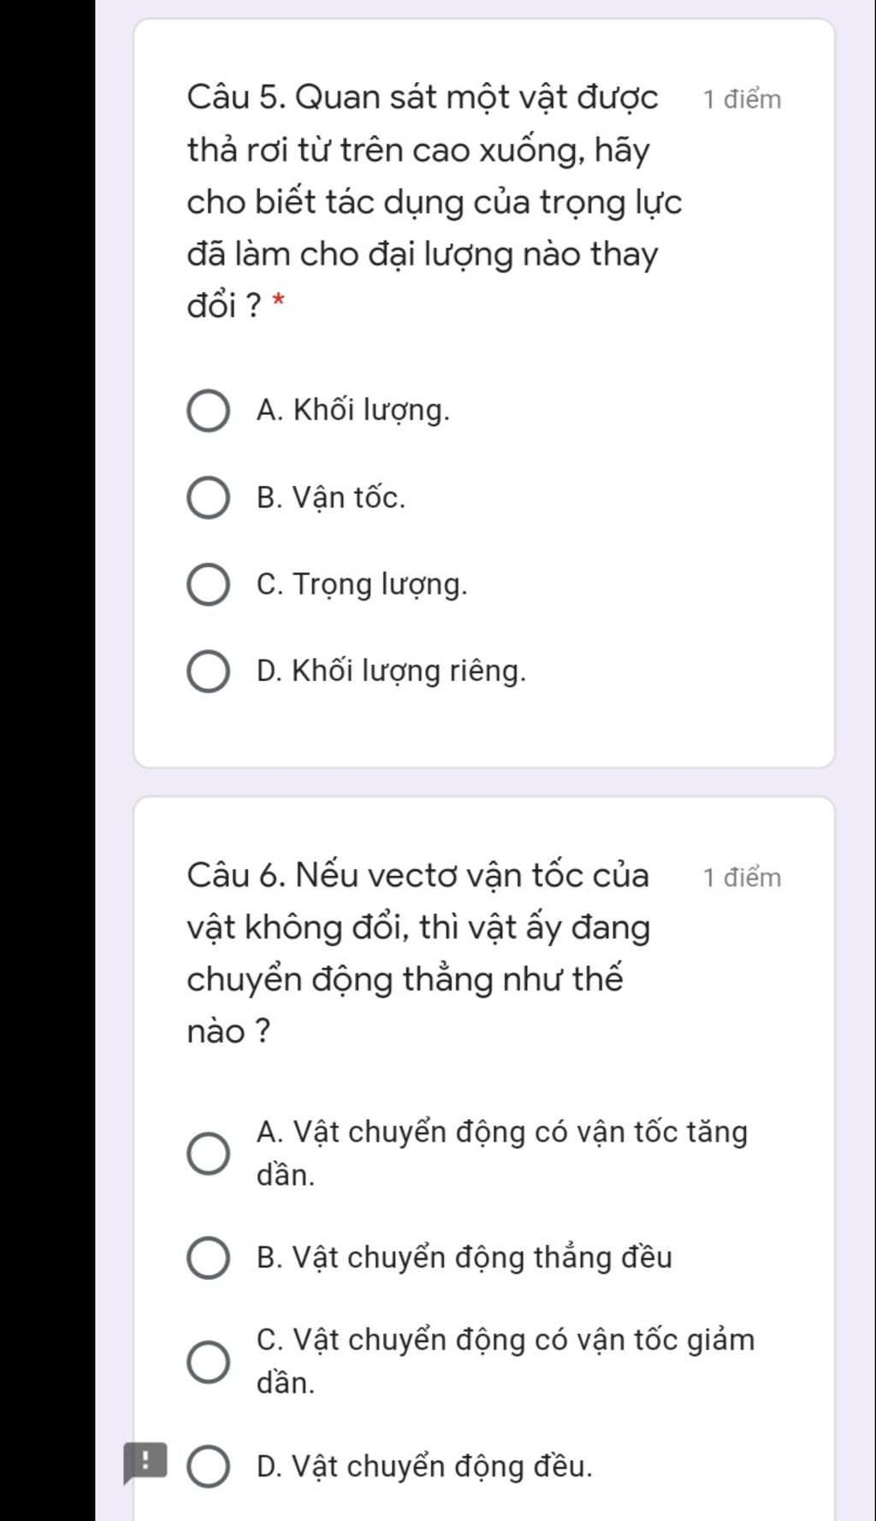
Task: Choose option C. vận tốc giảm dần
Action: (208, 1362)
